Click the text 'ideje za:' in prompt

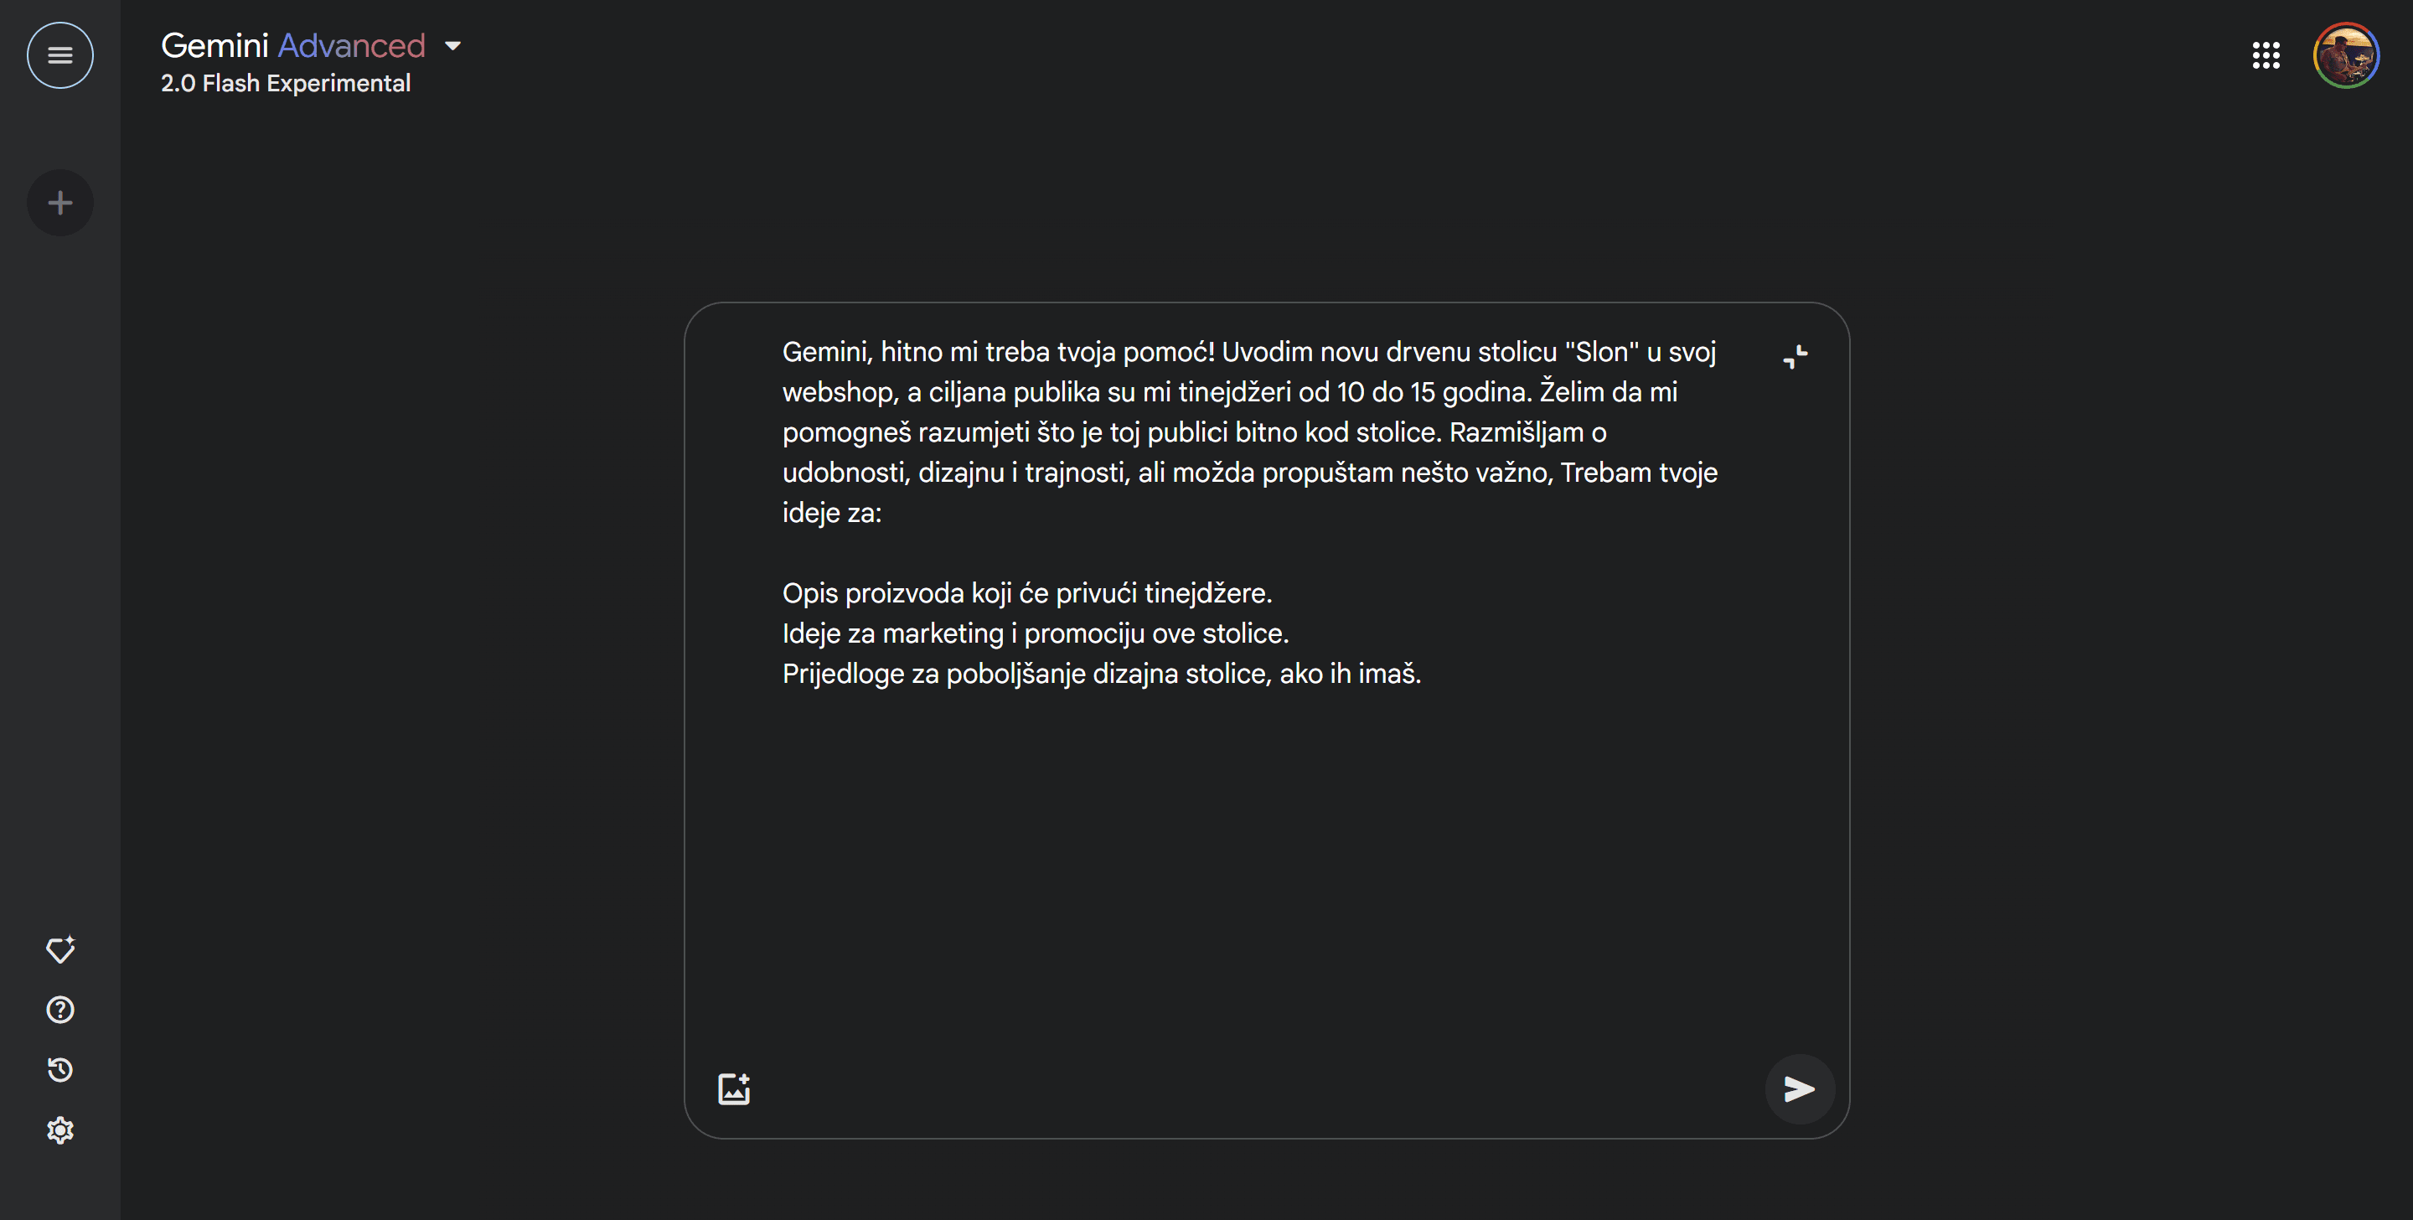832,513
